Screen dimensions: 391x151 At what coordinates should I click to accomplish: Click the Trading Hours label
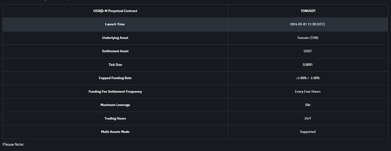tap(115, 119)
